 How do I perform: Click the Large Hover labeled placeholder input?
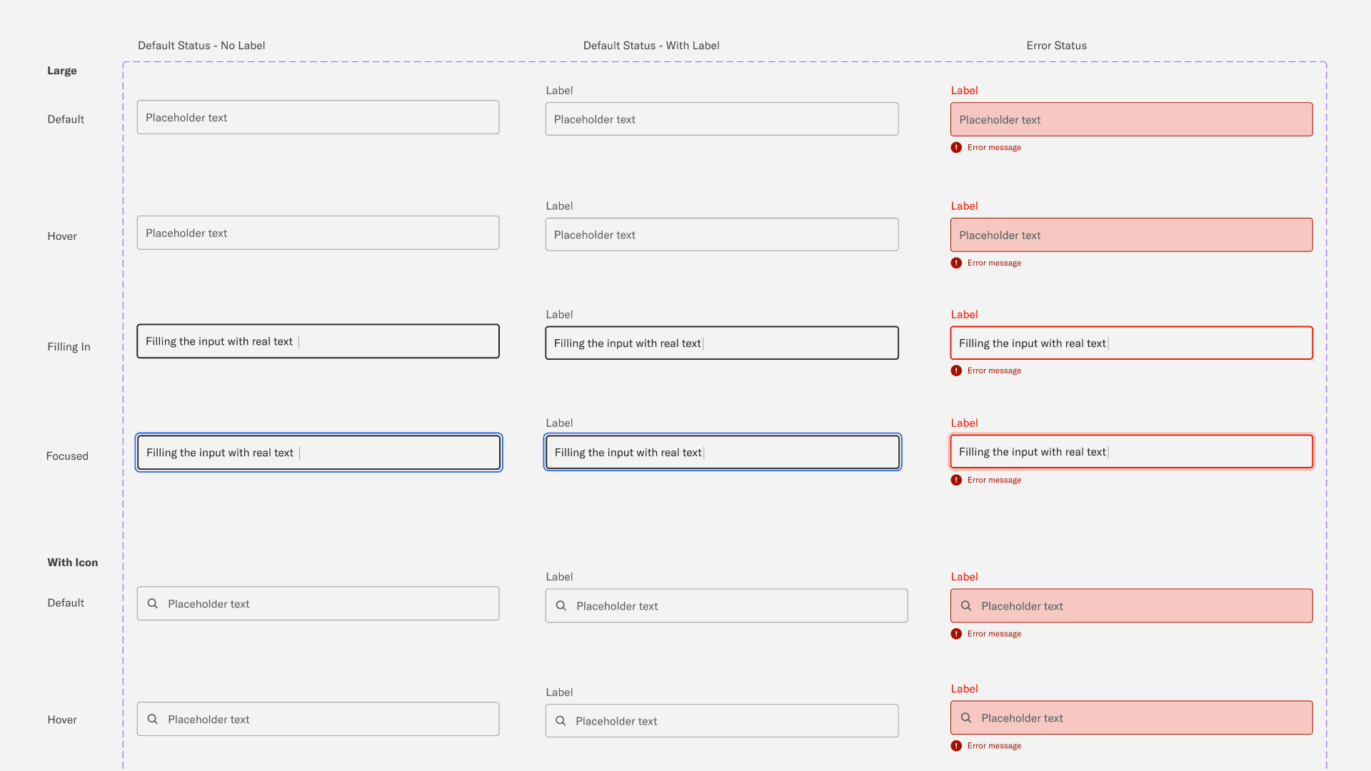pos(721,235)
